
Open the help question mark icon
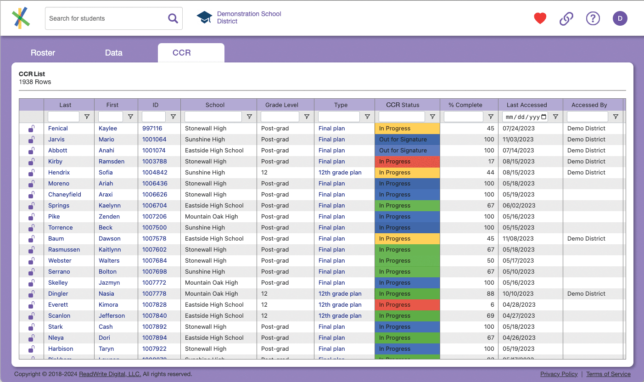click(593, 18)
